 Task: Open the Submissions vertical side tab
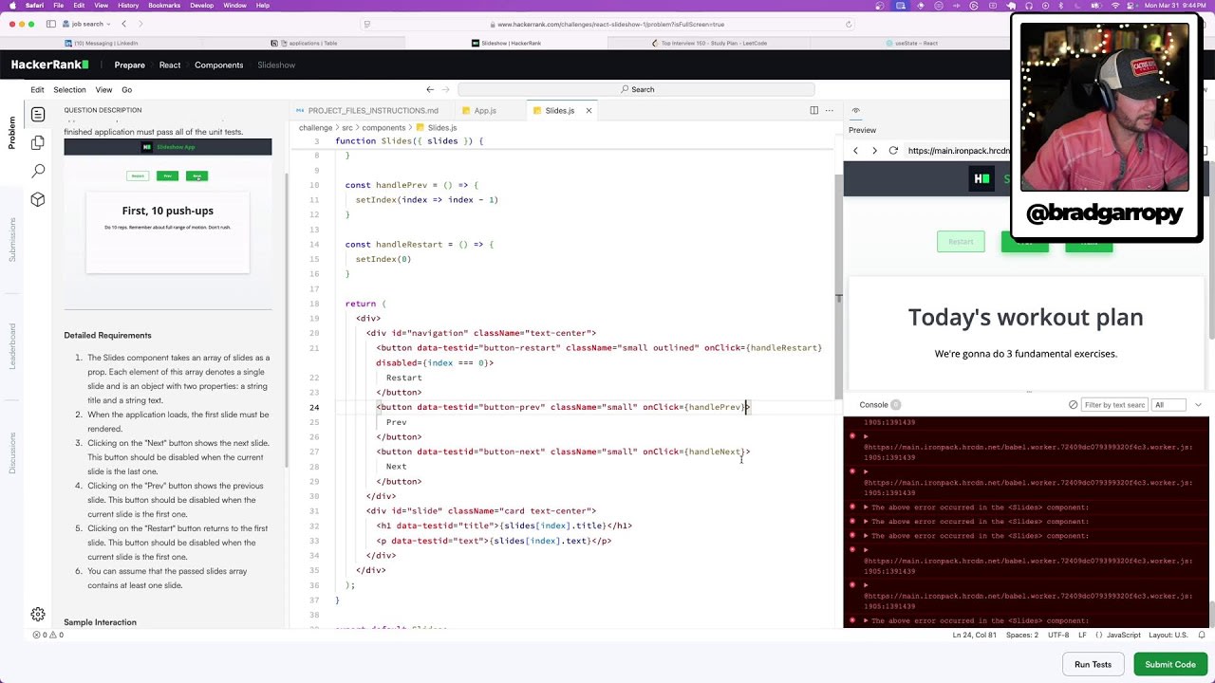pyautogui.click(x=12, y=240)
